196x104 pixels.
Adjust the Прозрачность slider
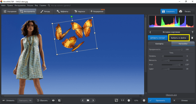[172, 50]
